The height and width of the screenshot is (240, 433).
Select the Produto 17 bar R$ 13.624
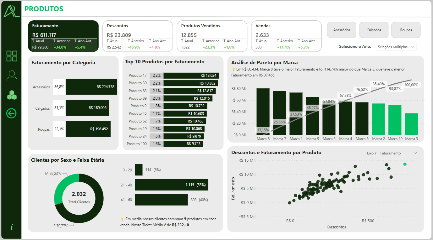pos(191,76)
